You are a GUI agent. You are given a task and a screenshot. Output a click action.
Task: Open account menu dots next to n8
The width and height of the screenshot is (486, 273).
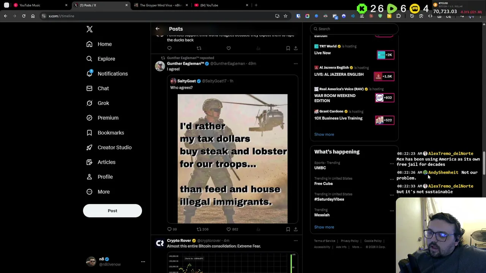point(143,262)
